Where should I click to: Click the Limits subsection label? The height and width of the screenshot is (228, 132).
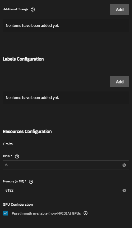click(8, 144)
